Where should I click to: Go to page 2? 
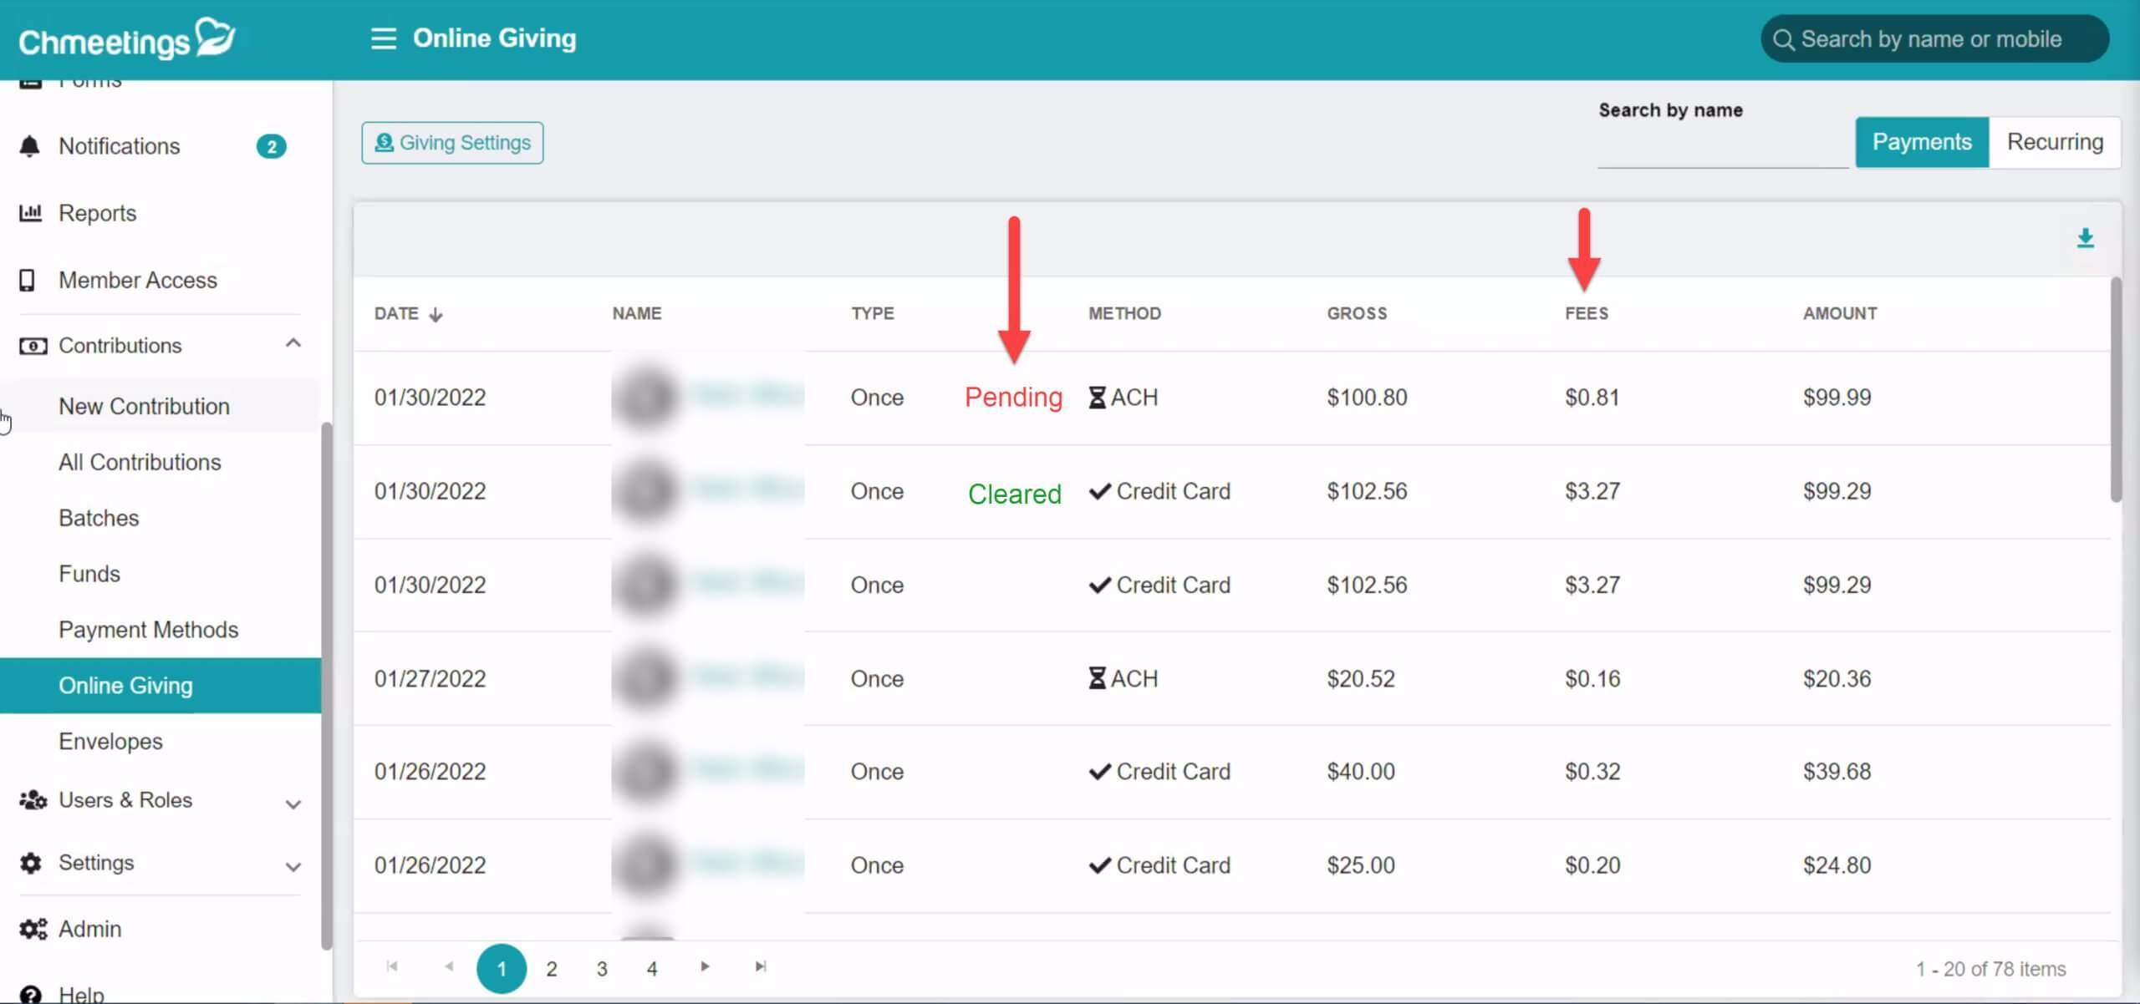click(x=552, y=969)
